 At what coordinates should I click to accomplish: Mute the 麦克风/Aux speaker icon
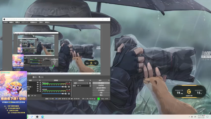pyautogui.click(x=66, y=87)
